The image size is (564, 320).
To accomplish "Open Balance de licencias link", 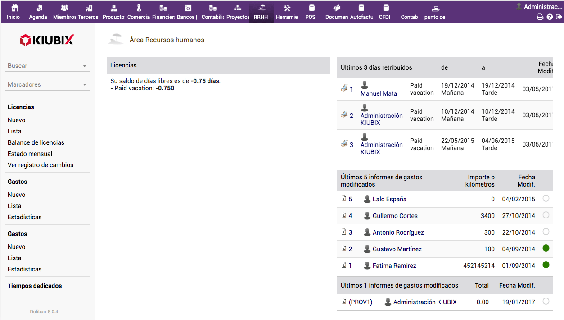I will (x=36, y=142).
